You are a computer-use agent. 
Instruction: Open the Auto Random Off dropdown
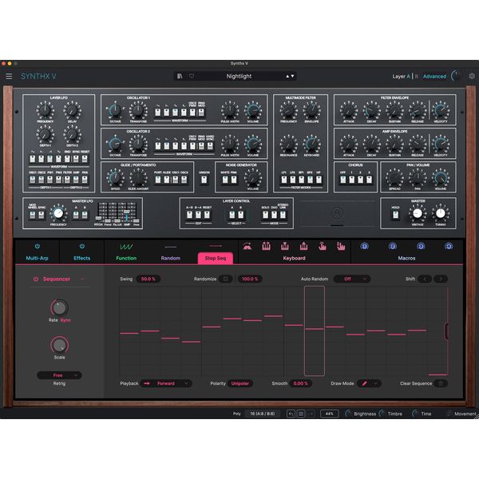[352, 279]
